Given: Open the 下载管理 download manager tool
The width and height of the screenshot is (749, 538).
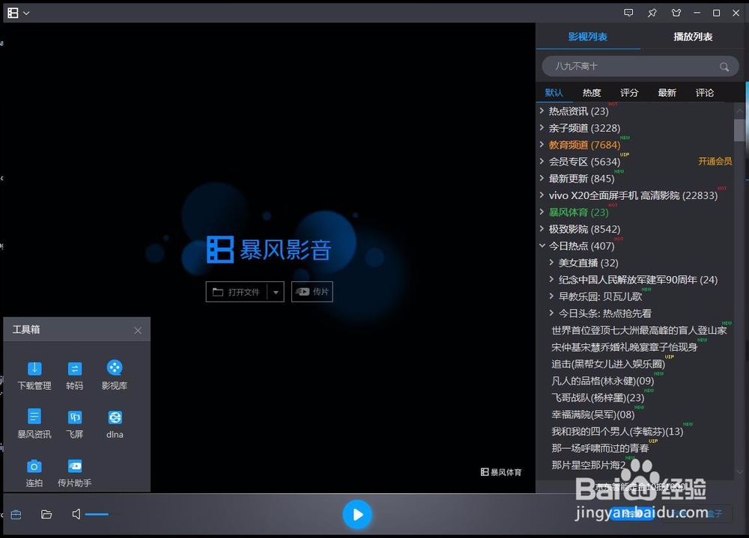Looking at the screenshot, I should pyautogui.click(x=34, y=375).
